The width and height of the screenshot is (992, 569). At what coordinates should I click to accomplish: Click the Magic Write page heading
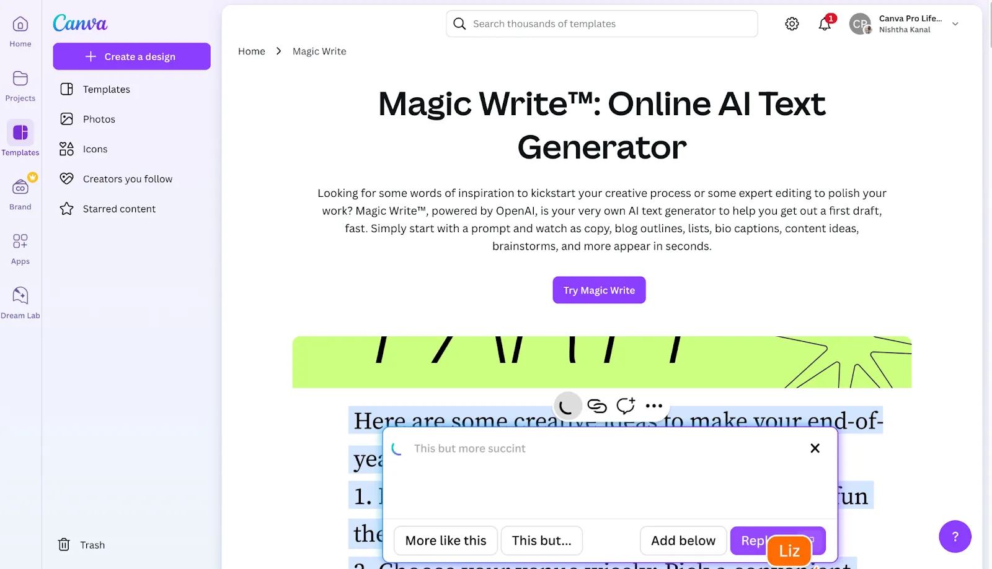602,125
